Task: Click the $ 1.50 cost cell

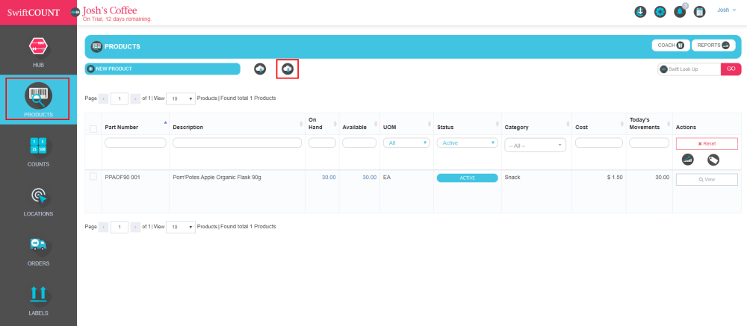Action: pyautogui.click(x=615, y=177)
